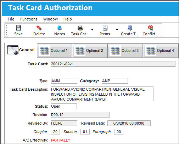Click in the Task Card Description box
This screenshot has height=144, width=179.
coord(102,94)
